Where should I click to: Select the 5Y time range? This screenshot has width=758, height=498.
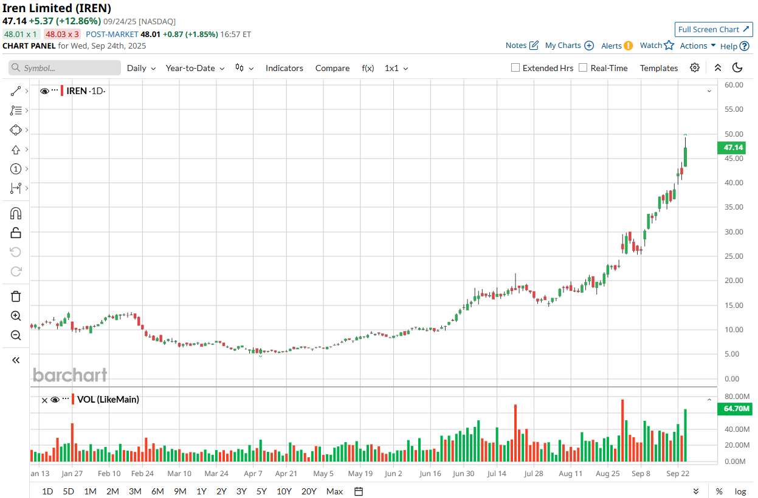tap(261, 491)
